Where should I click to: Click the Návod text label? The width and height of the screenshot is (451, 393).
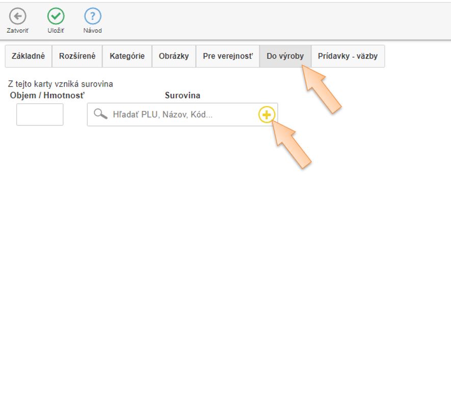(92, 31)
